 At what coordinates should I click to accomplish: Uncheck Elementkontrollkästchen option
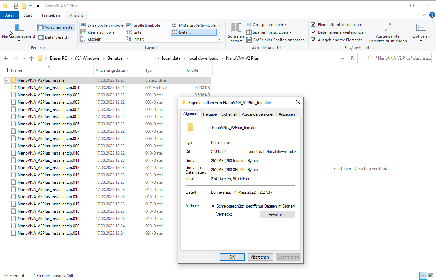point(313,25)
